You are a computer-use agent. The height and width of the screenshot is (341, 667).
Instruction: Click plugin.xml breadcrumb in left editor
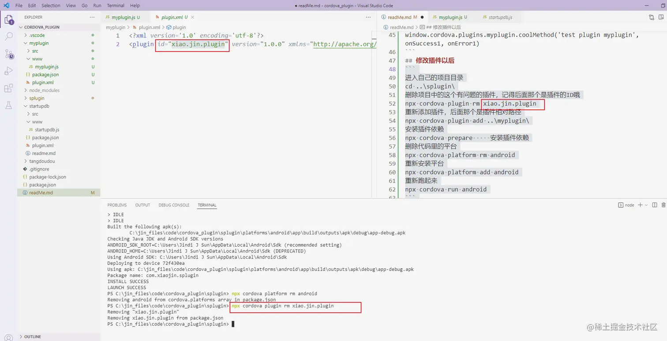click(x=146, y=27)
